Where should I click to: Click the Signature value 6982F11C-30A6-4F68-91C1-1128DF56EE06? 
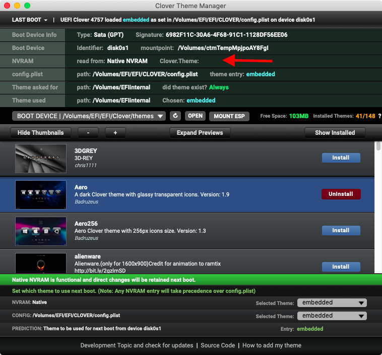[227, 35]
